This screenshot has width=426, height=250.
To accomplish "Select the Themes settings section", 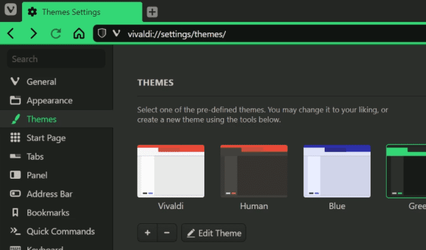I will (x=57, y=119).
